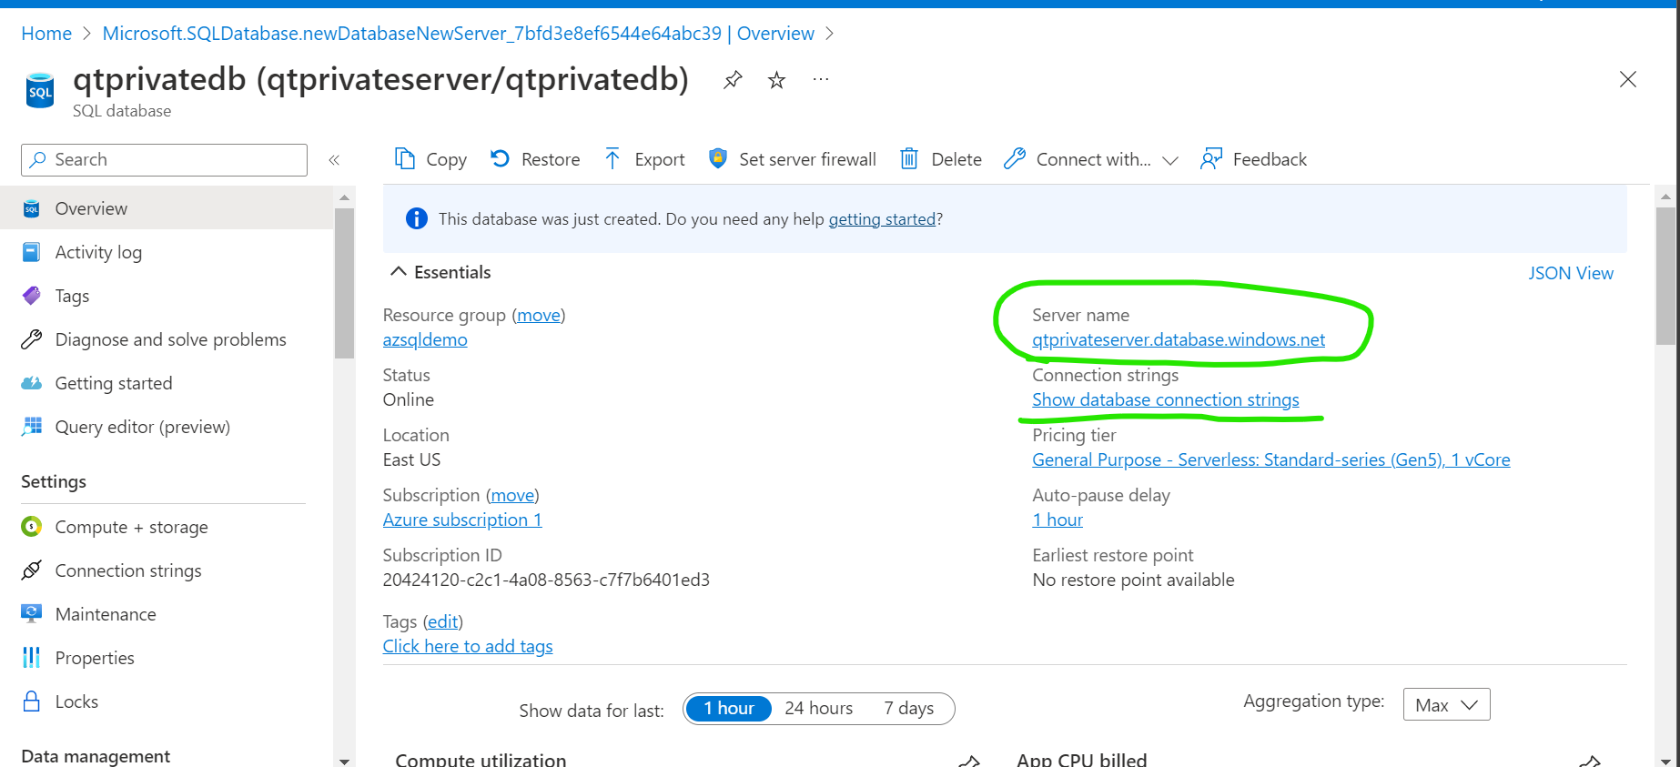The image size is (1680, 767).
Task: Open the 1 hour auto-pause delay link
Action: [1058, 520]
